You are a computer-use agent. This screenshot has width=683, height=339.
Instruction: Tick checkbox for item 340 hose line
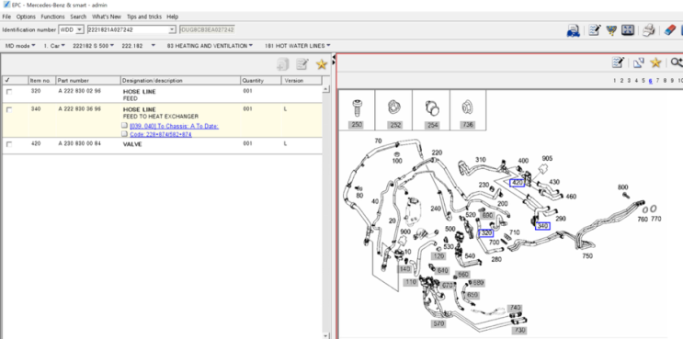click(x=9, y=109)
